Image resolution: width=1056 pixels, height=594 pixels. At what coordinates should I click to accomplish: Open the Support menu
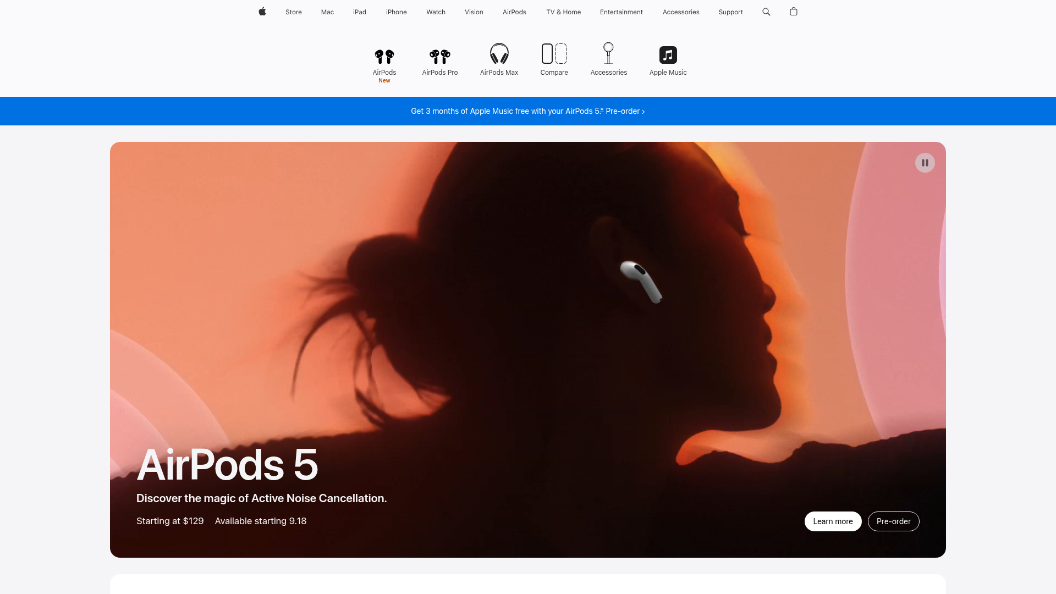pyautogui.click(x=730, y=12)
